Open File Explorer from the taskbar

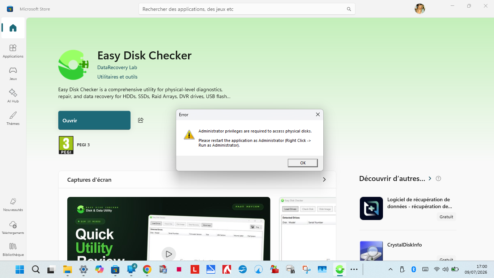[68, 269]
